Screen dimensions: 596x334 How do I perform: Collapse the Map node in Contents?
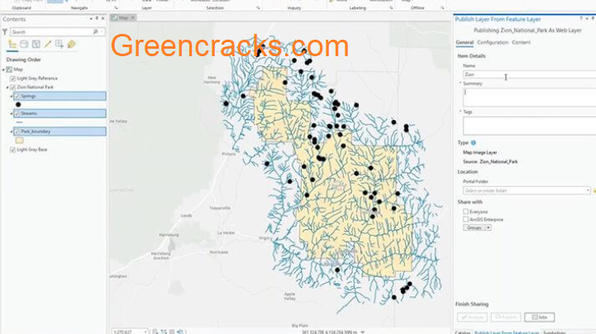pos(3,69)
